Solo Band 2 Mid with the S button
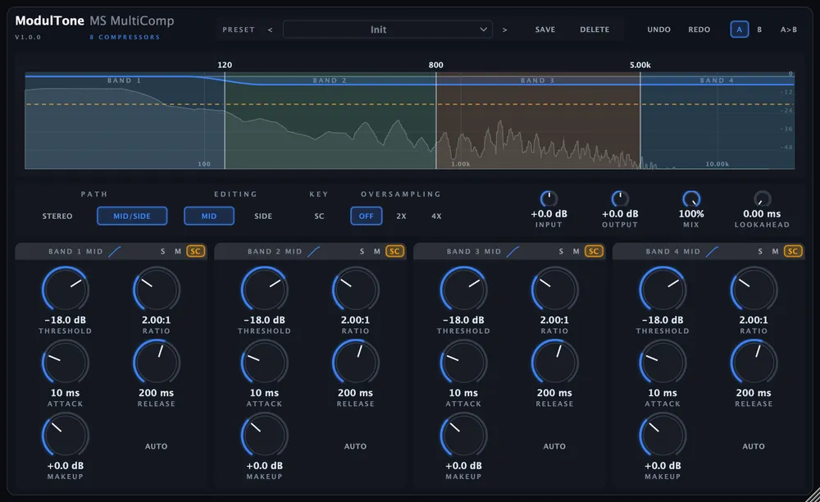 (x=362, y=252)
